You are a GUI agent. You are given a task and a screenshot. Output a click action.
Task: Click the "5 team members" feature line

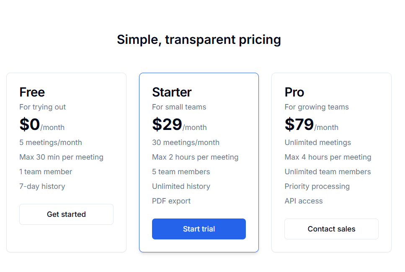[x=181, y=172]
